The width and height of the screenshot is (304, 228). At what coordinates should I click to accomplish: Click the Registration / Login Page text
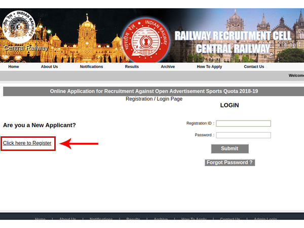pyautogui.click(x=154, y=99)
